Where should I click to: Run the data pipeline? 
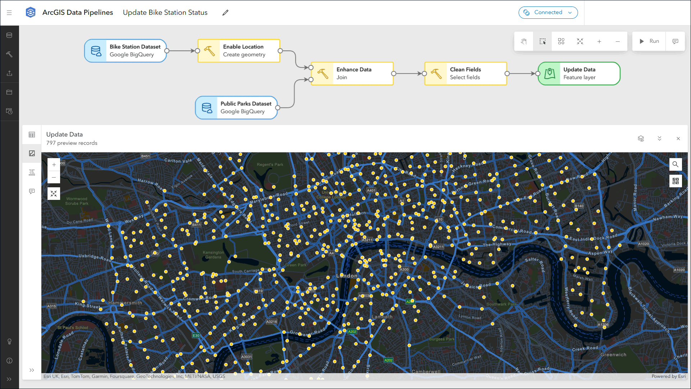click(649, 41)
